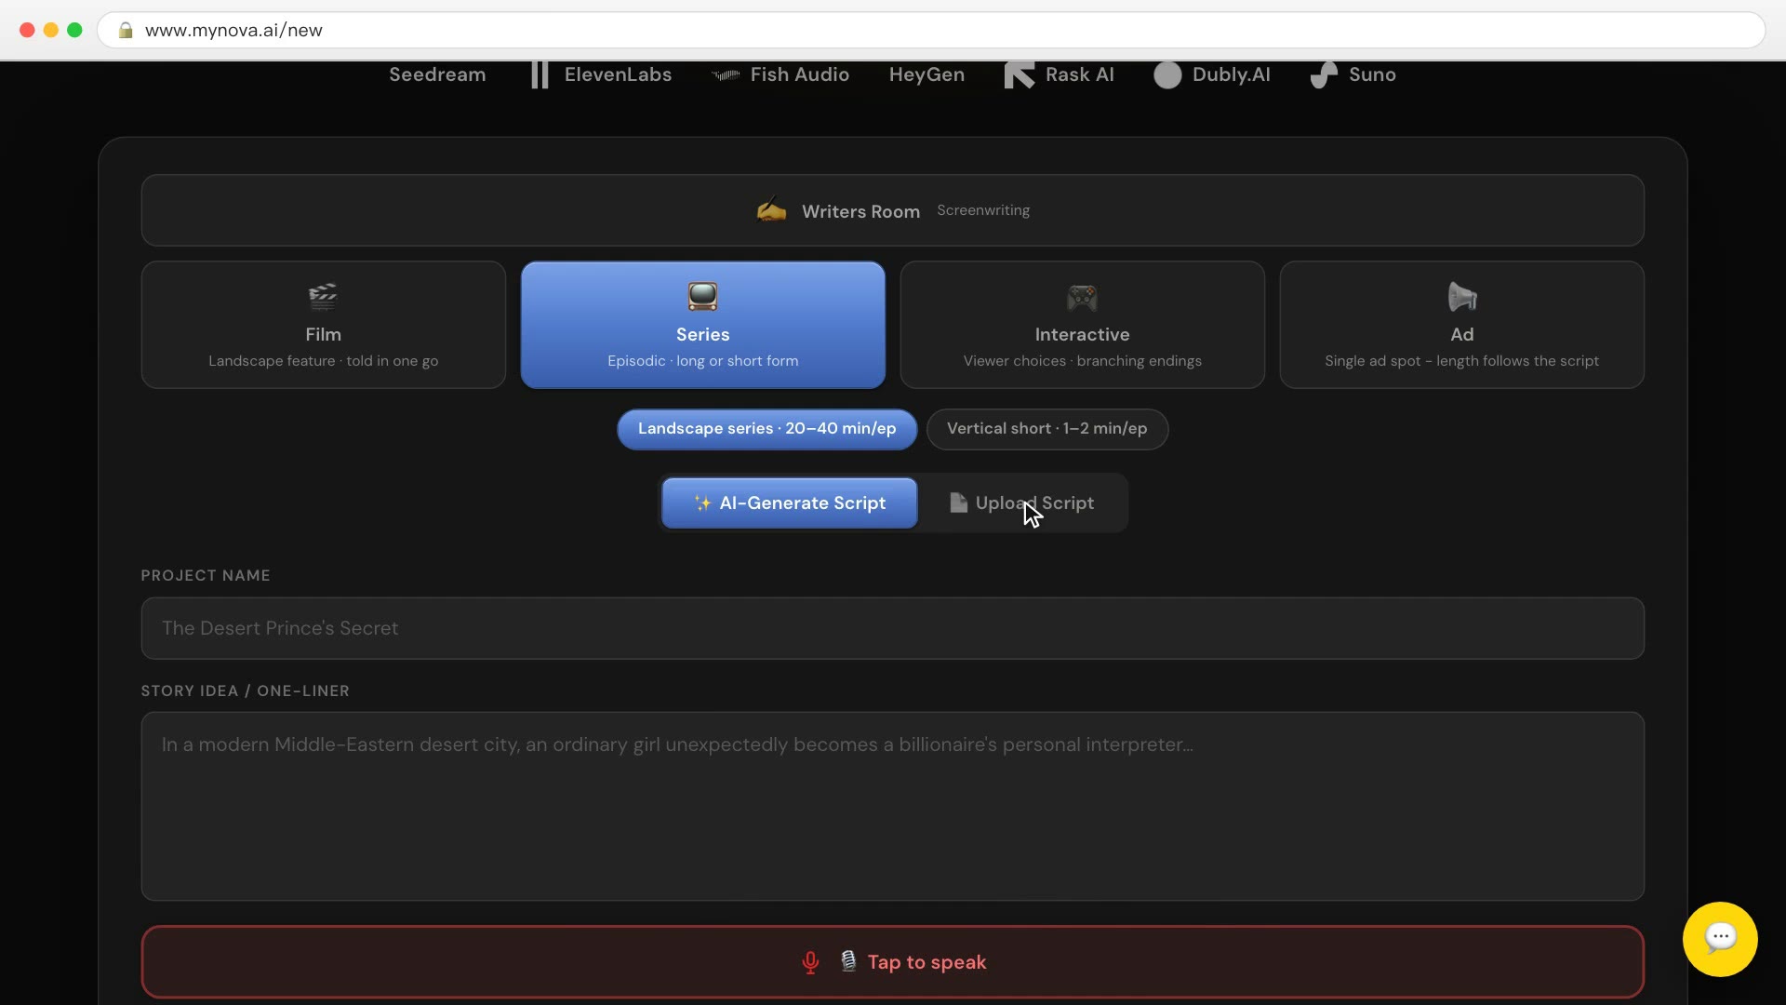
Task: Open the yellow chat bubble widget
Action: tap(1720, 939)
